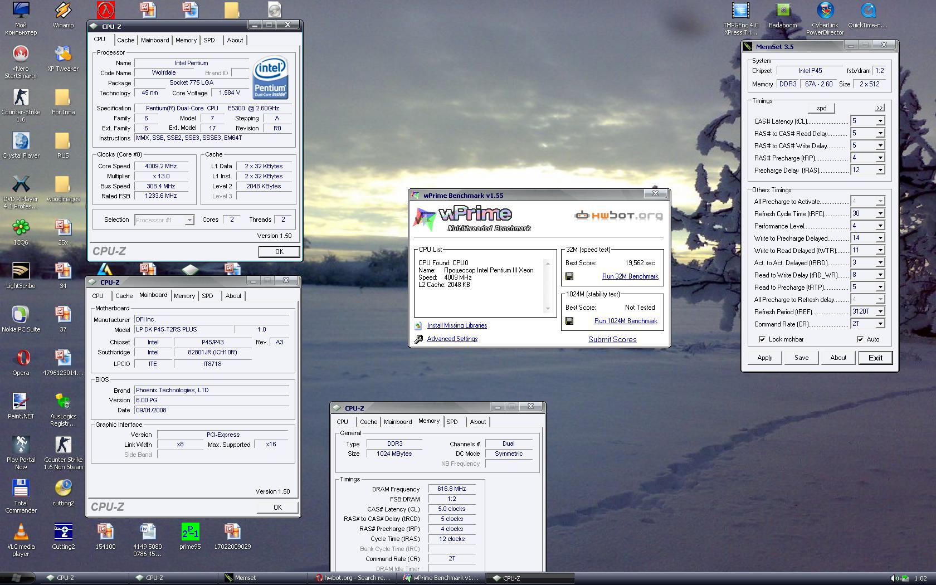The height and width of the screenshot is (585, 936).
Task: Open Badaboom desktop shortcut
Action: (x=783, y=15)
